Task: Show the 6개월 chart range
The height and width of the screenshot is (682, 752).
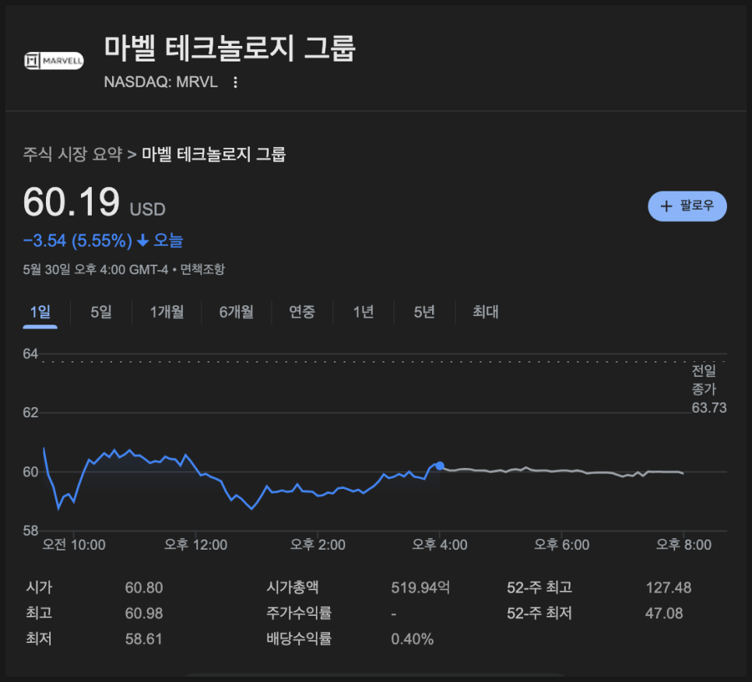Action: [x=237, y=312]
